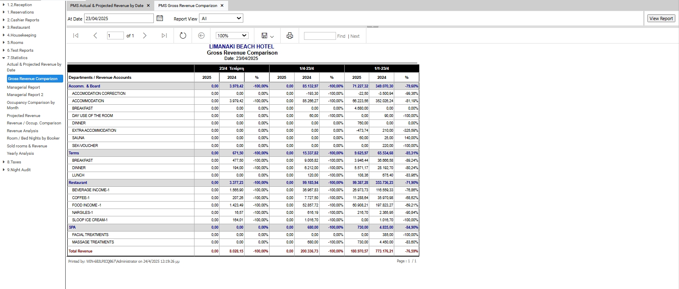Screen dimensions: 679x289
Task: Click the View Report button
Action: click(661, 18)
